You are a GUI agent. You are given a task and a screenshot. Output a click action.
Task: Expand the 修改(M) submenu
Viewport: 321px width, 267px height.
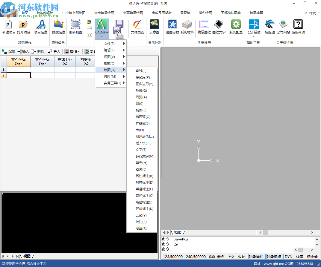click(111, 76)
